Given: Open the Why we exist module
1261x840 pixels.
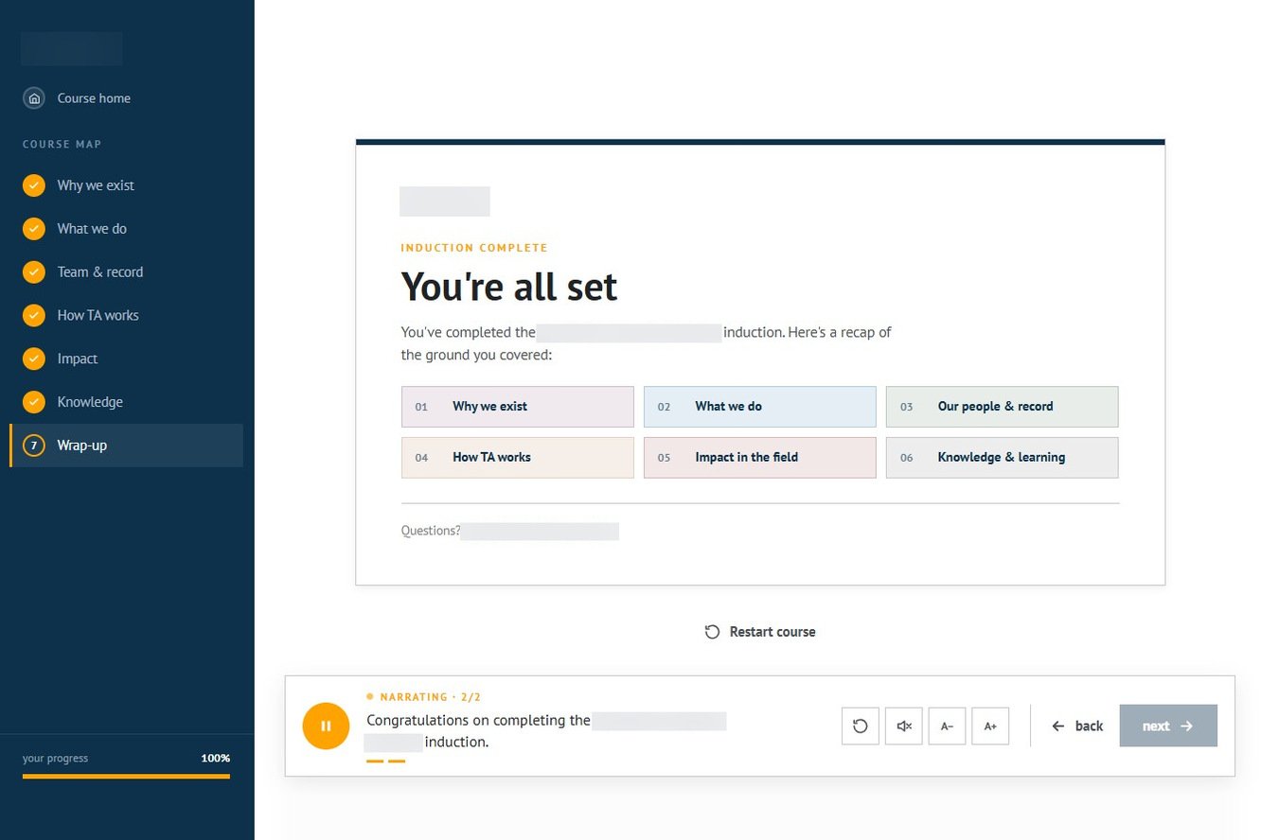Looking at the screenshot, I should click(126, 185).
